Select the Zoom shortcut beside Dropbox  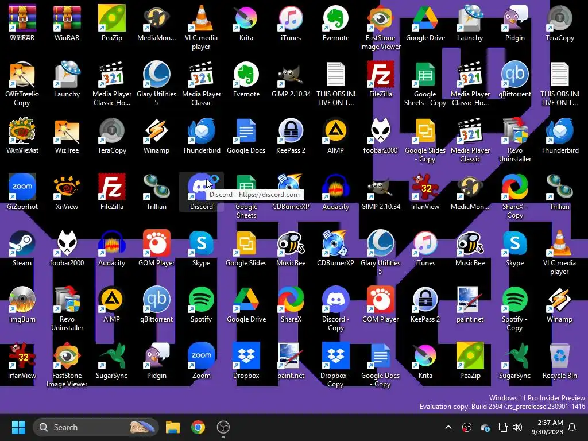point(202,361)
